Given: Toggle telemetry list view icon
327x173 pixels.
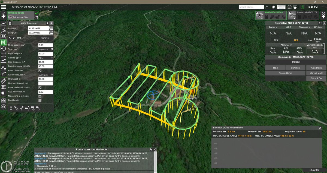Looking at the screenshot, I should [x=320, y=23].
